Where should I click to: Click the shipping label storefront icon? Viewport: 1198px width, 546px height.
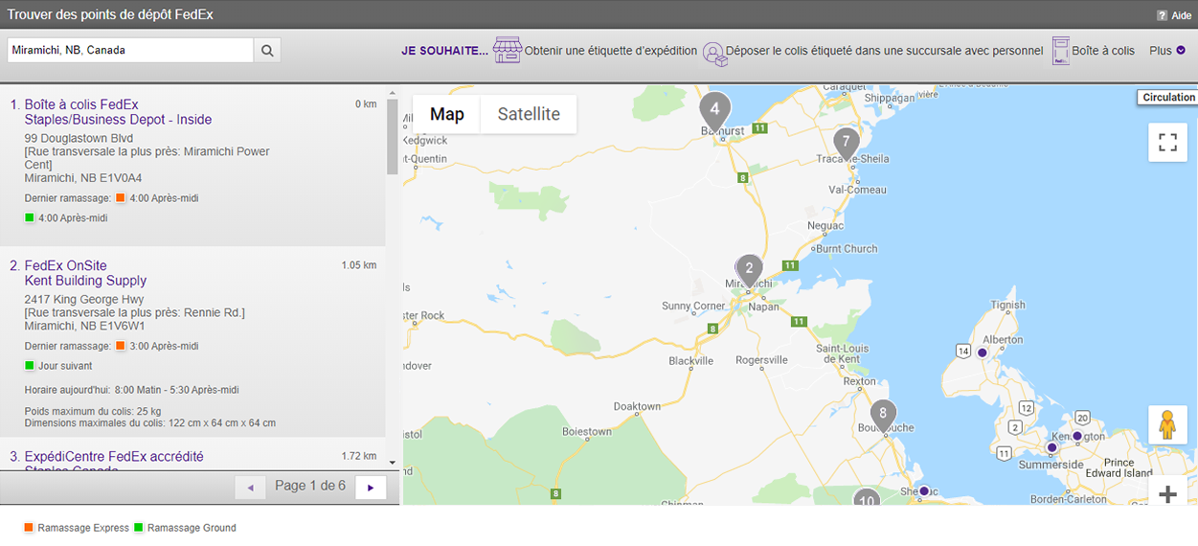[x=507, y=51]
